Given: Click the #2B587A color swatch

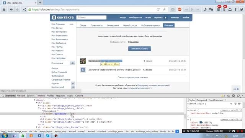Looking at the screenshot, I should [201, 122].
